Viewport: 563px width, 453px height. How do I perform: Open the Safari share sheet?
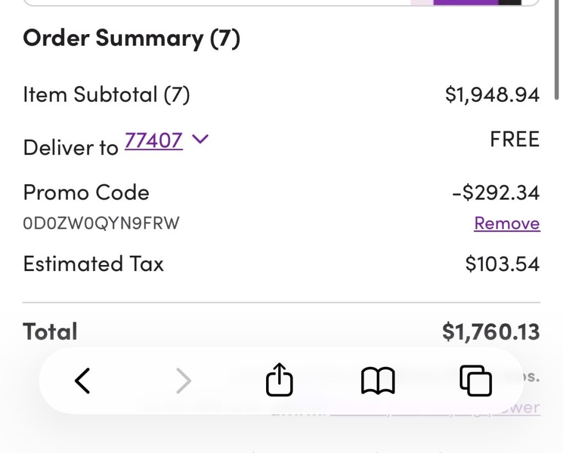279,379
